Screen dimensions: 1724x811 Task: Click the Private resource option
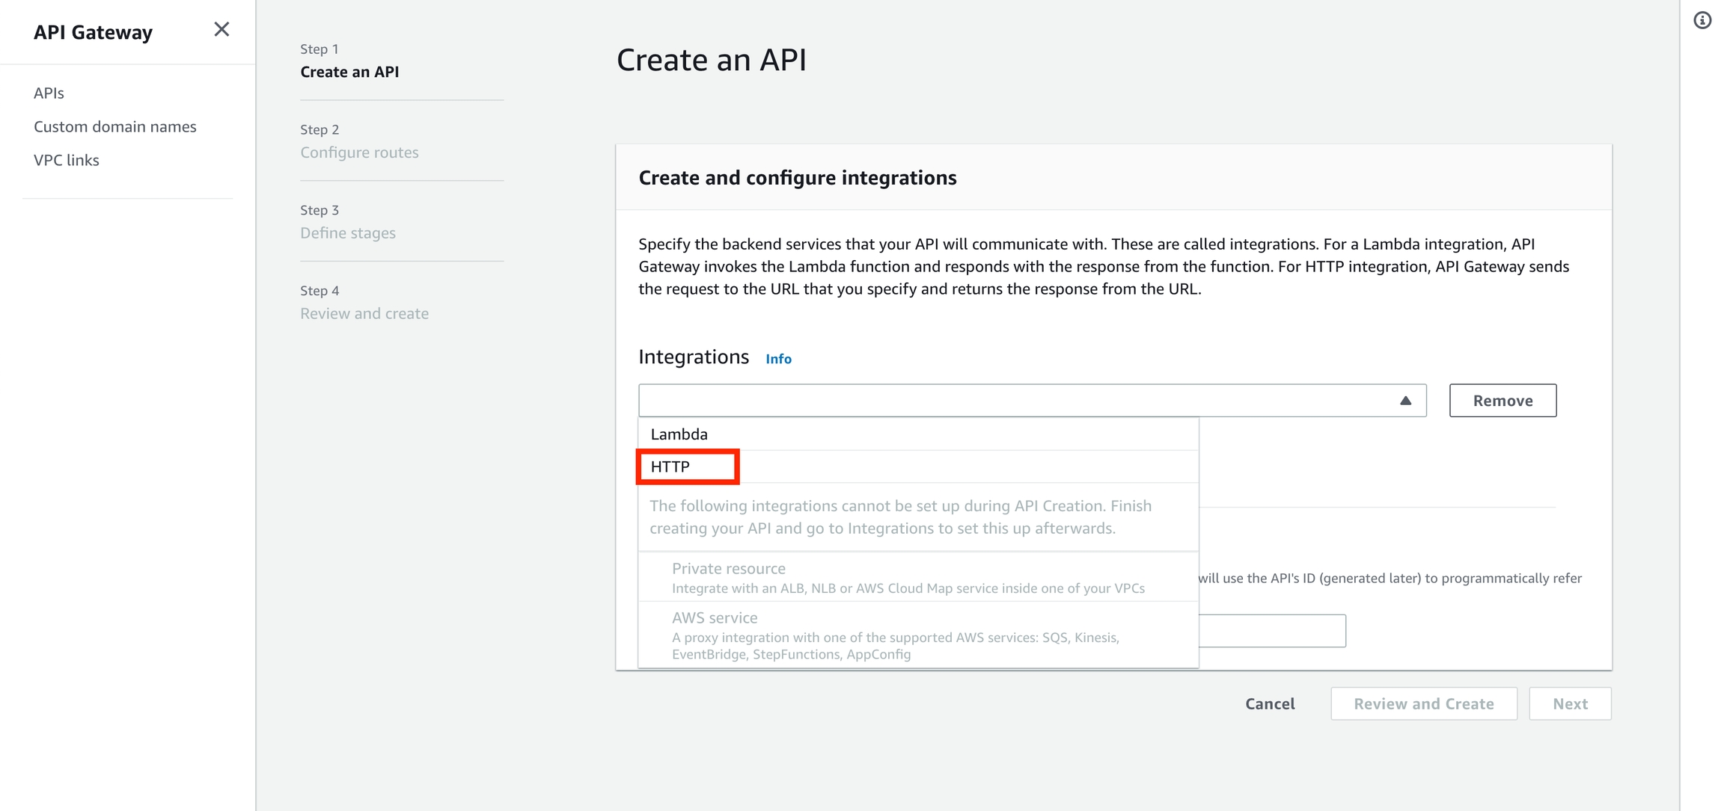pyautogui.click(x=729, y=570)
